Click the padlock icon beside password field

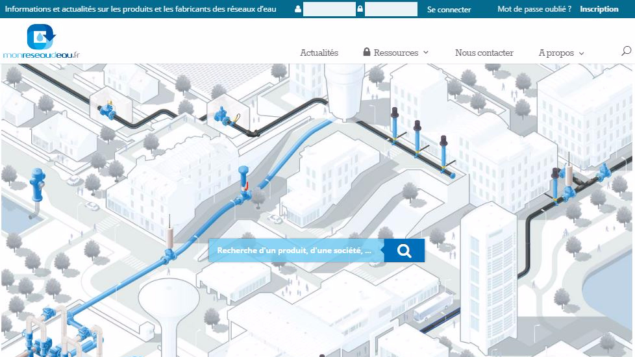pyautogui.click(x=360, y=8)
